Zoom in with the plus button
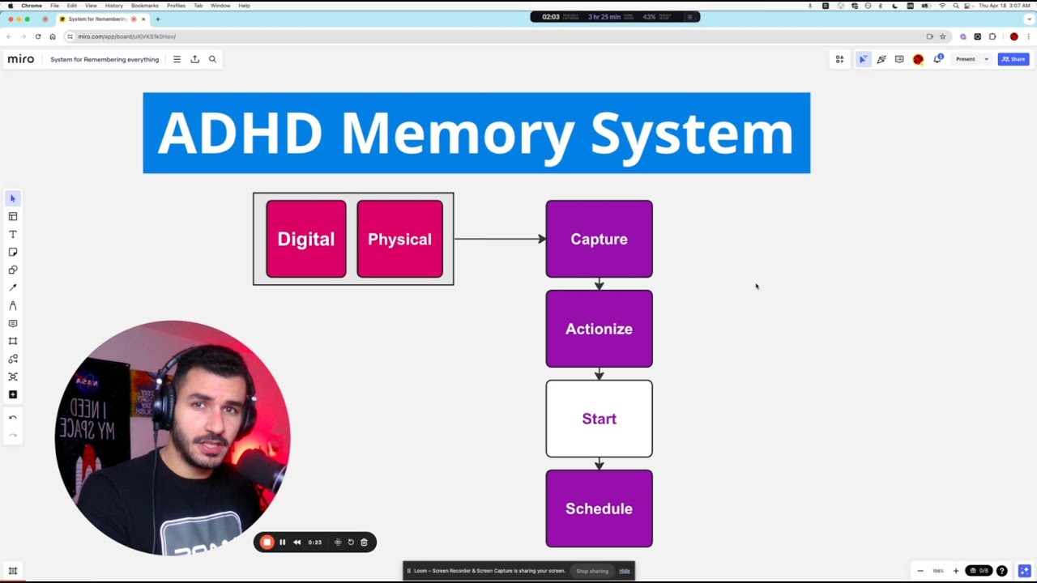 point(956,571)
